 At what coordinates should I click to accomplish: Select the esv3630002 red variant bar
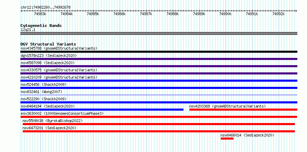tap(159, 117)
